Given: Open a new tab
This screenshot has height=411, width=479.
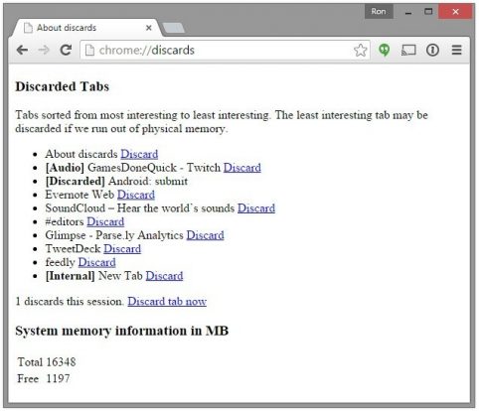Looking at the screenshot, I should pos(174,28).
